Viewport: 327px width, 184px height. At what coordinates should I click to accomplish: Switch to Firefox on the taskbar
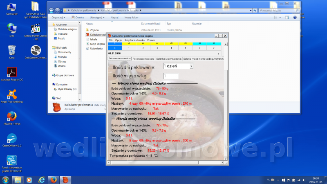(54, 180)
